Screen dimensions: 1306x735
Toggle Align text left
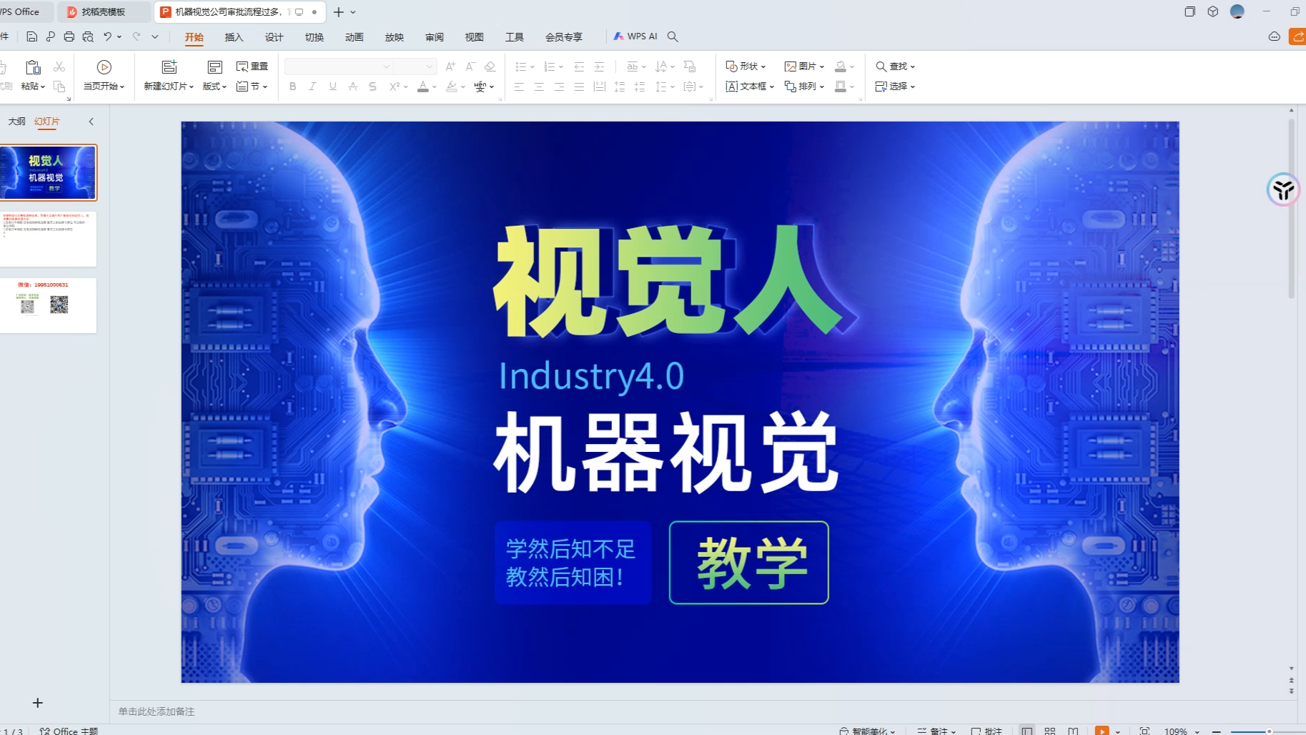519,87
